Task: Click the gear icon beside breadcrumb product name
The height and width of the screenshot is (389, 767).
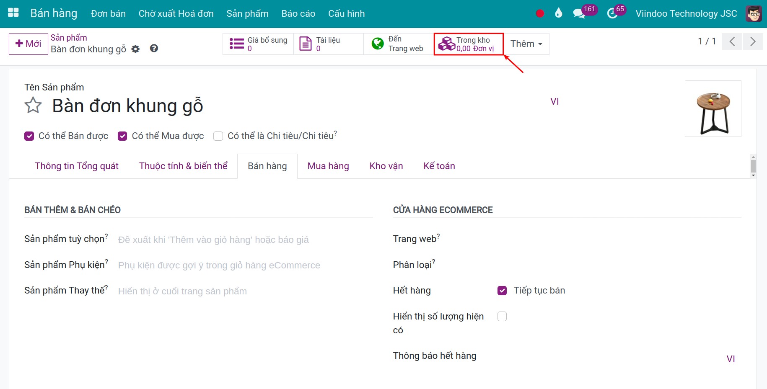Action: [x=135, y=49]
